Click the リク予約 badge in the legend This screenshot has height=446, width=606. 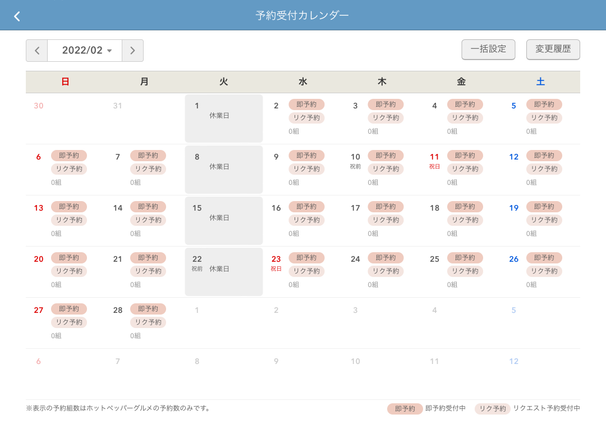(492, 409)
